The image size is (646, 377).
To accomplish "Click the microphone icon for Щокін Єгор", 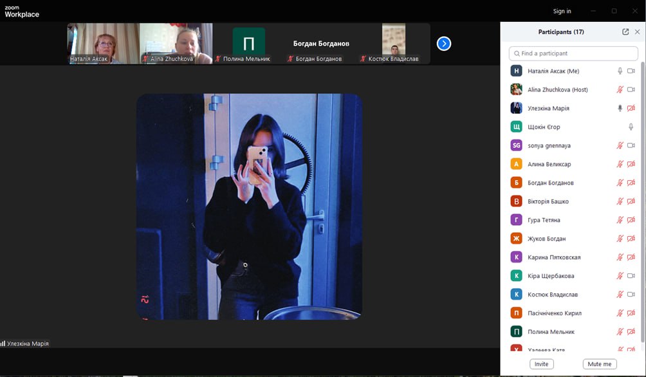I will [631, 127].
